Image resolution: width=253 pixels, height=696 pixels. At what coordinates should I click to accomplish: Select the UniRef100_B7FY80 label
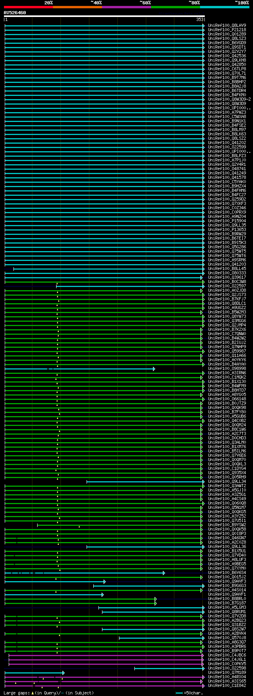click(x=227, y=412)
